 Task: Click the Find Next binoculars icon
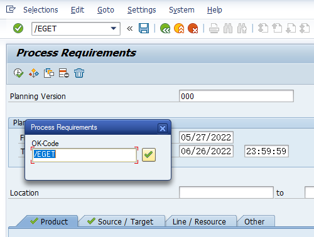[x=242, y=28]
